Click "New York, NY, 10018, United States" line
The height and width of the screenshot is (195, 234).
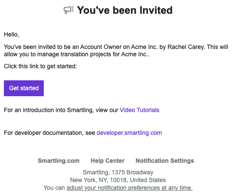(118, 180)
